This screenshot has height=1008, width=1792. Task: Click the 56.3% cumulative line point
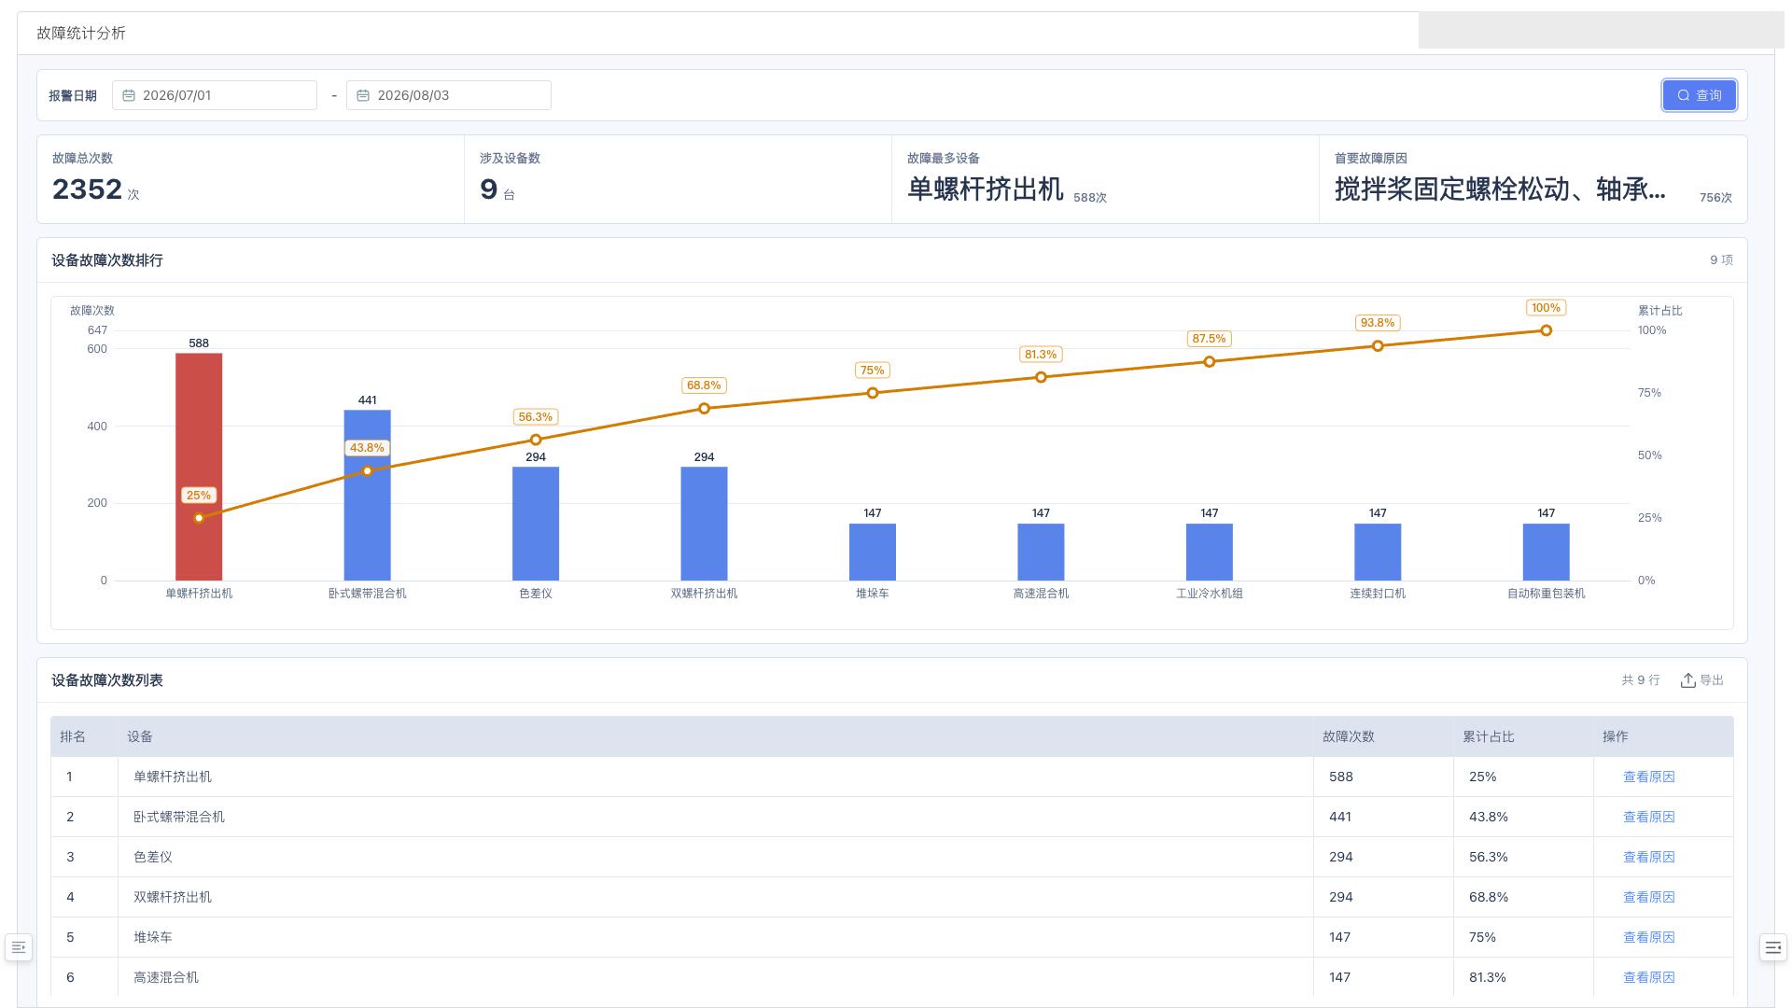(536, 440)
